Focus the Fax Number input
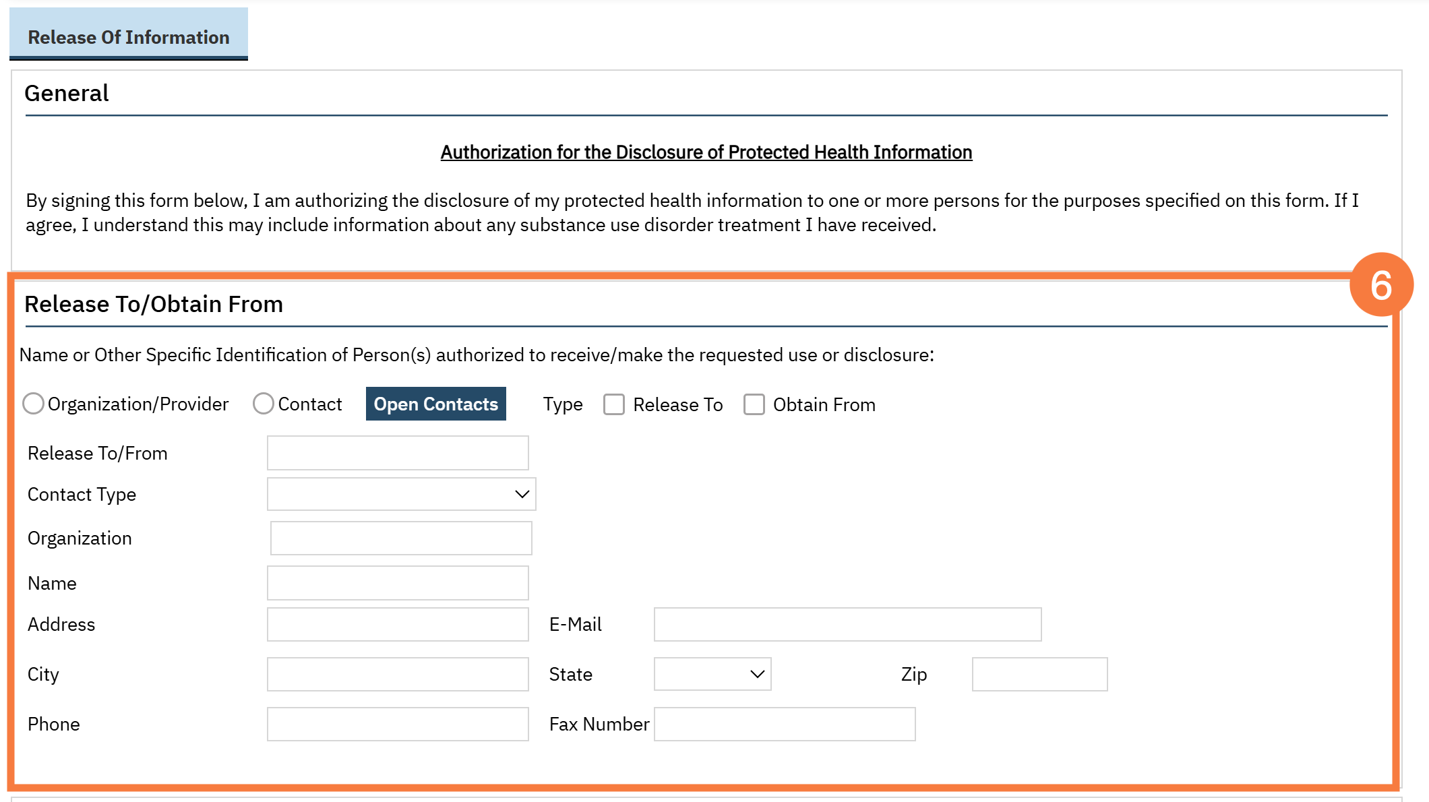1429x802 pixels. click(x=785, y=724)
